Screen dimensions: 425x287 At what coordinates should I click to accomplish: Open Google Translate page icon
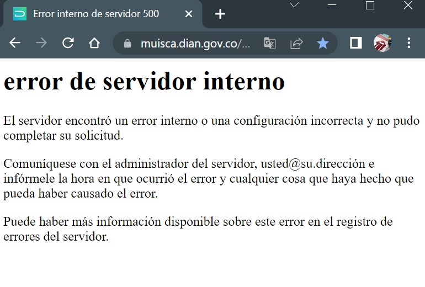[270, 43]
